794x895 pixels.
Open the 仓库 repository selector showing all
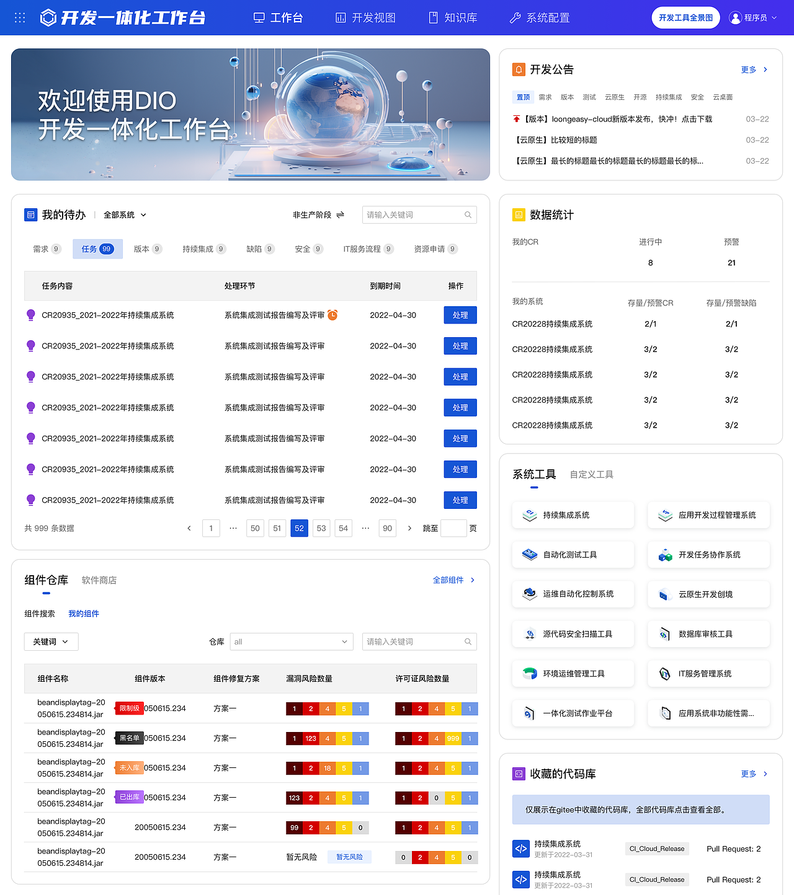tap(292, 641)
